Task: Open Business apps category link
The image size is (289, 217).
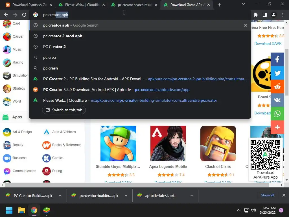Action: click(19, 158)
